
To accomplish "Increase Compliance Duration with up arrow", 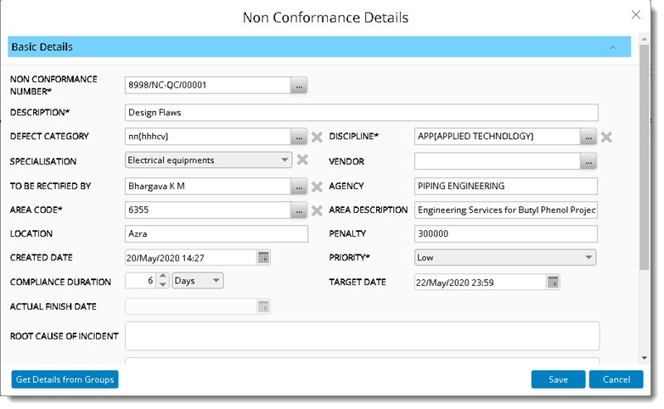I will click(x=163, y=277).
